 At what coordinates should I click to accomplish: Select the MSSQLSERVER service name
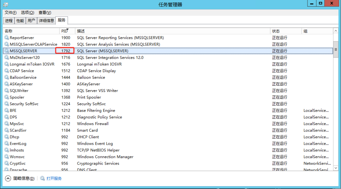pos(23,51)
